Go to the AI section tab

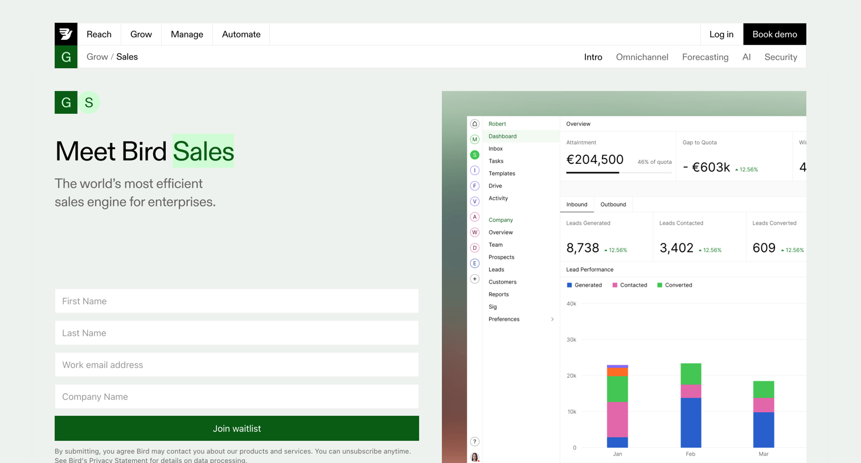tap(747, 57)
